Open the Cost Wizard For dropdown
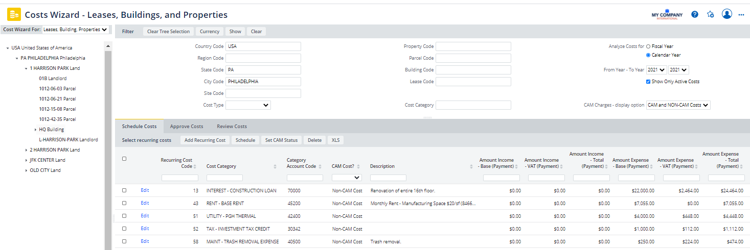The width and height of the screenshot is (750, 250). (75, 30)
